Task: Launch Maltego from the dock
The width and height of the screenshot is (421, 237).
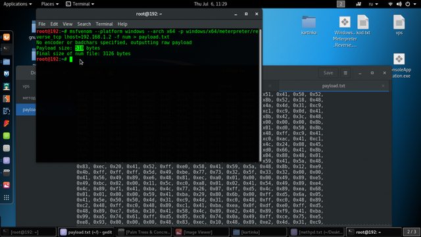Action: click(x=6, y=111)
